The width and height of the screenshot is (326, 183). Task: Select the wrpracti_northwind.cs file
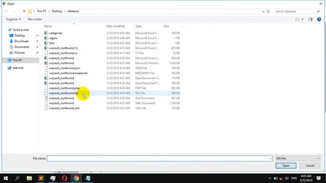coord(63,53)
